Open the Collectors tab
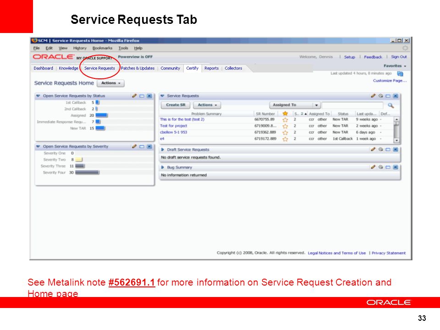 pyautogui.click(x=233, y=68)
